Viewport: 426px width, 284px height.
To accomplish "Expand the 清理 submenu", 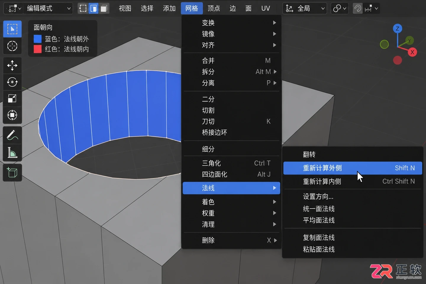I will 231,224.
